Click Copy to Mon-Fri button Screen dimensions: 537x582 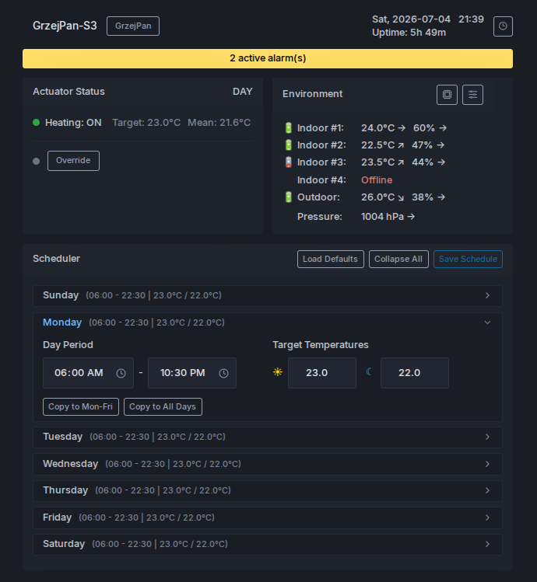pos(81,407)
